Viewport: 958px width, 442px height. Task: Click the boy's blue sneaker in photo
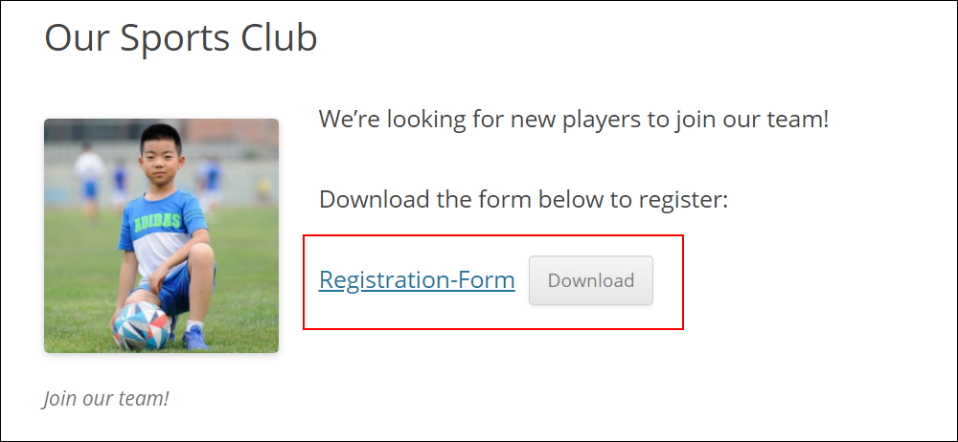(x=194, y=337)
